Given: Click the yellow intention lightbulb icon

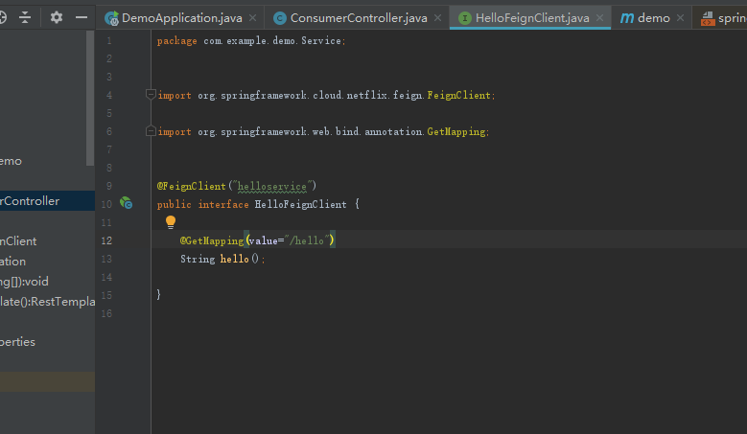Looking at the screenshot, I should pyautogui.click(x=171, y=222).
